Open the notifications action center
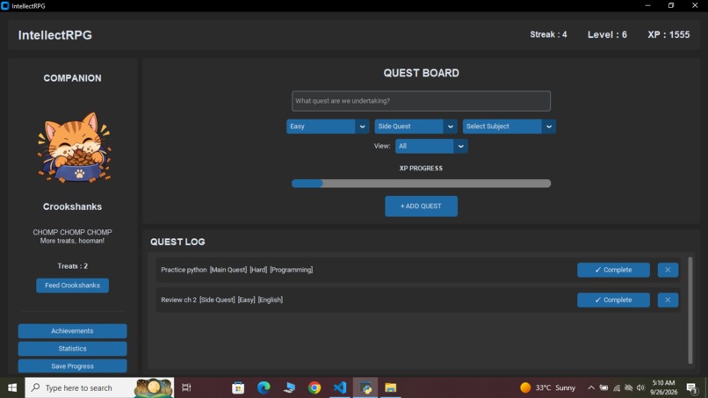Screen dimensions: 708x398 (691, 387)
